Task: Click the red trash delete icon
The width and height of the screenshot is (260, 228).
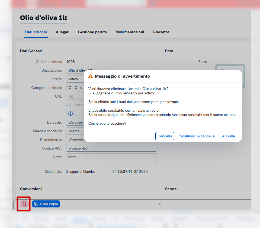Action: coord(24,204)
